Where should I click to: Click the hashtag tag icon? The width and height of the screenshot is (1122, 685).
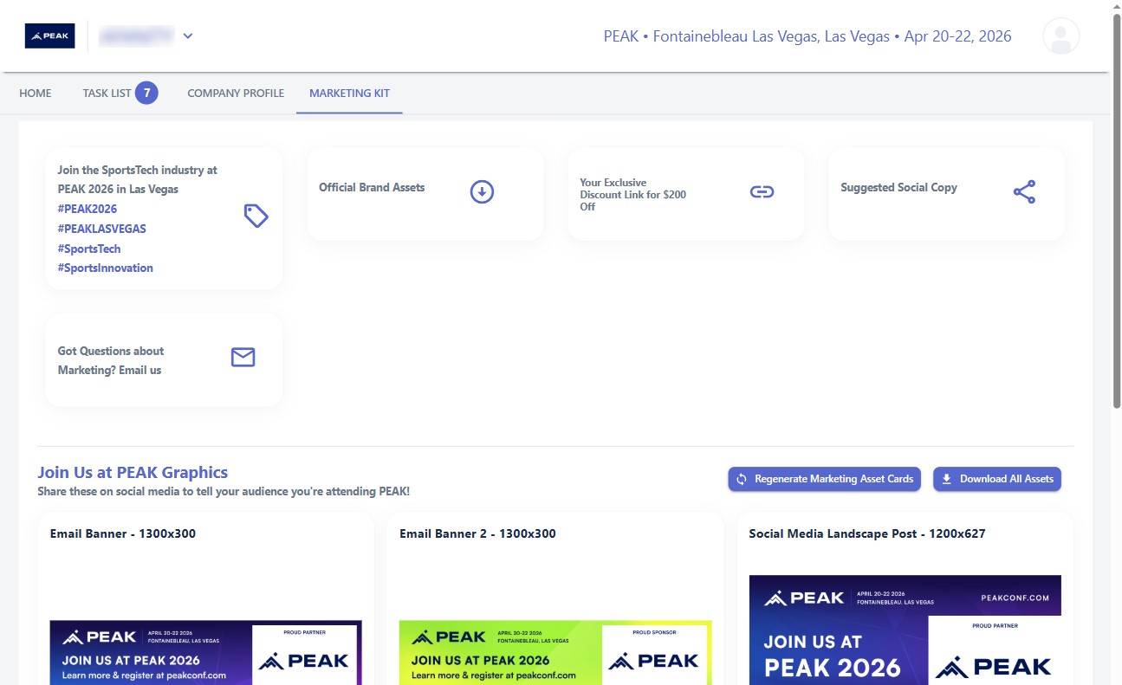256,216
